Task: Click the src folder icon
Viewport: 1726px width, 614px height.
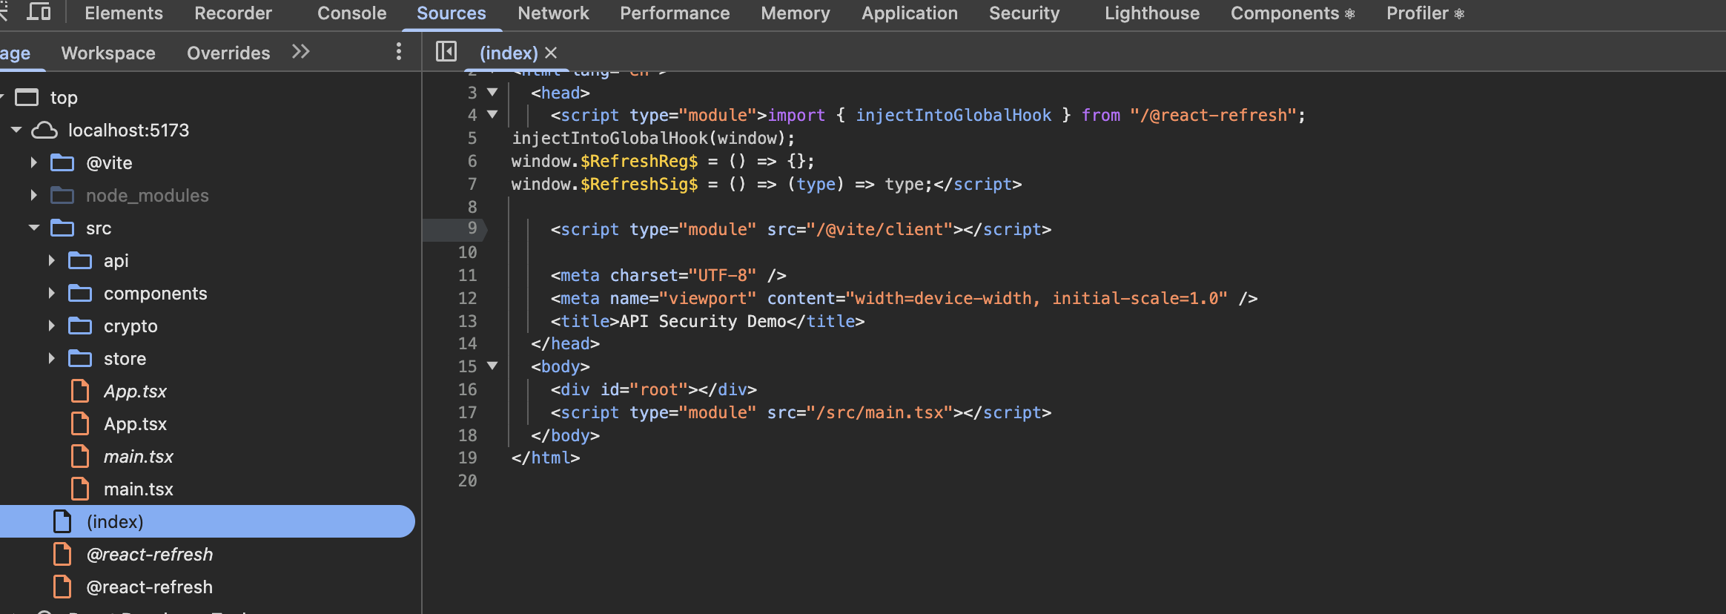Action: click(62, 228)
